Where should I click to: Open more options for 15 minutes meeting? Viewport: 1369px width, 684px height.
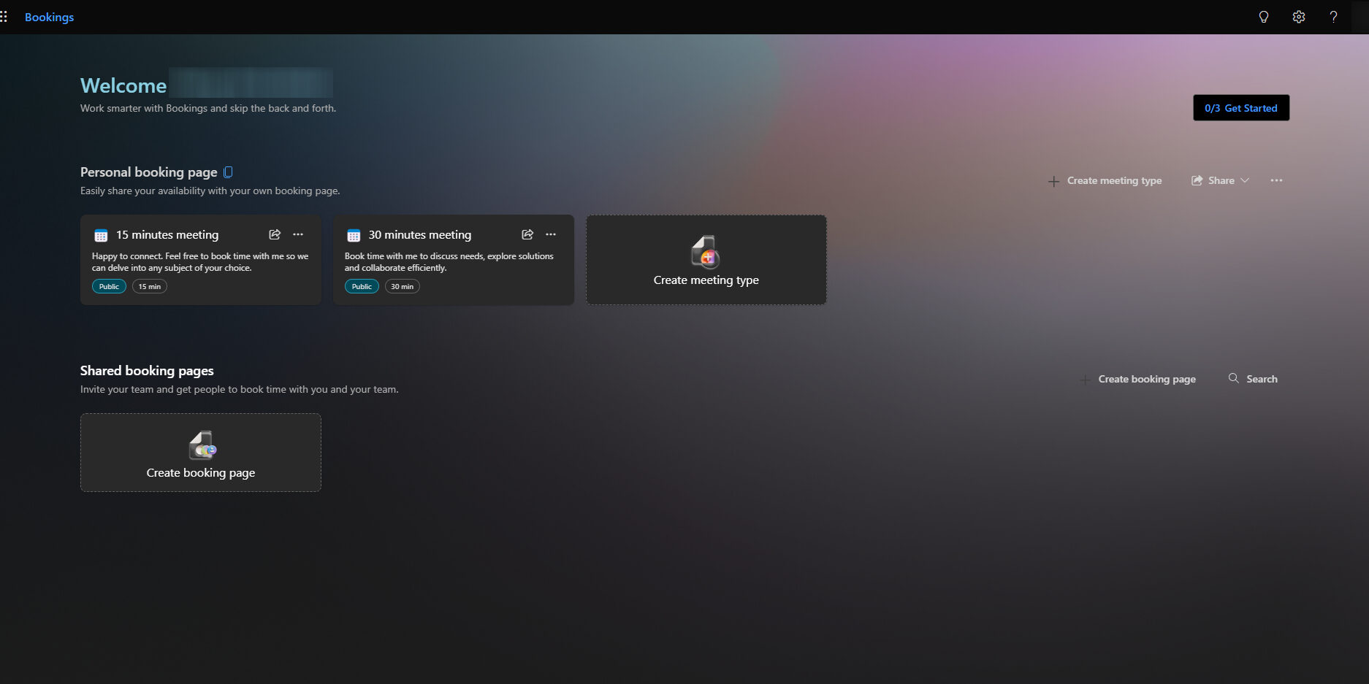[x=298, y=234]
